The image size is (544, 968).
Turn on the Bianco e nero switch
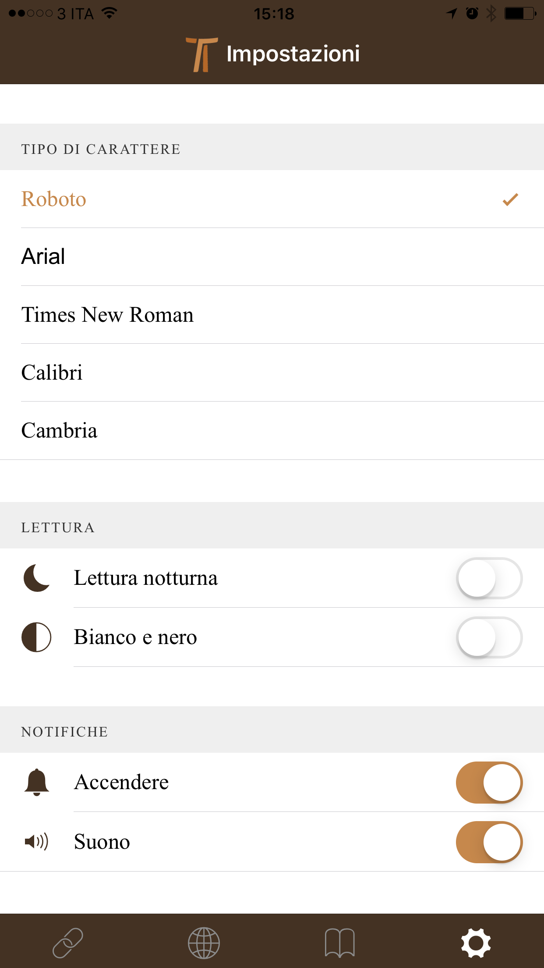click(489, 637)
